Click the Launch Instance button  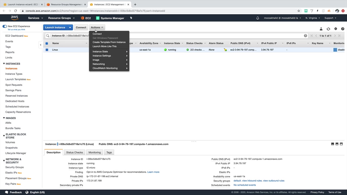(x=55, y=27)
